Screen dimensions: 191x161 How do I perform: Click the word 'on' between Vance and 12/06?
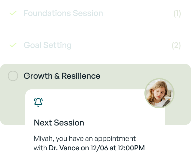[85, 148]
